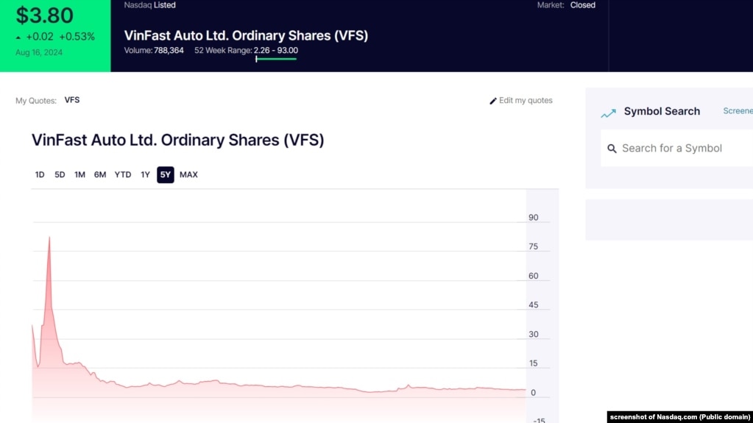Screen dimensions: 753x423
Task: Click the My Quotes label
Action: [x=36, y=101]
